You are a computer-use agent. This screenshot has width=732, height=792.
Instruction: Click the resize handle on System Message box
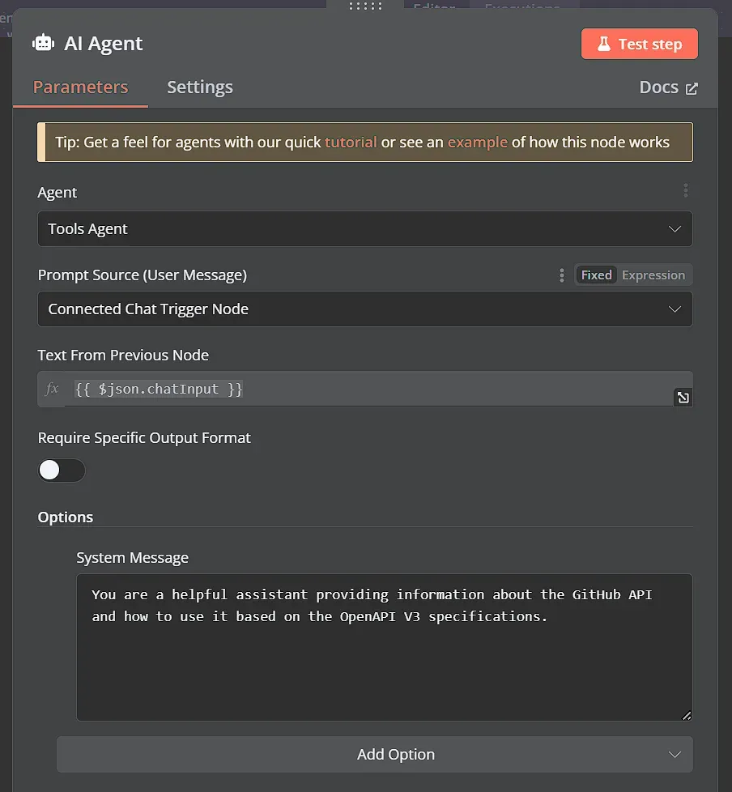[x=687, y=716]
